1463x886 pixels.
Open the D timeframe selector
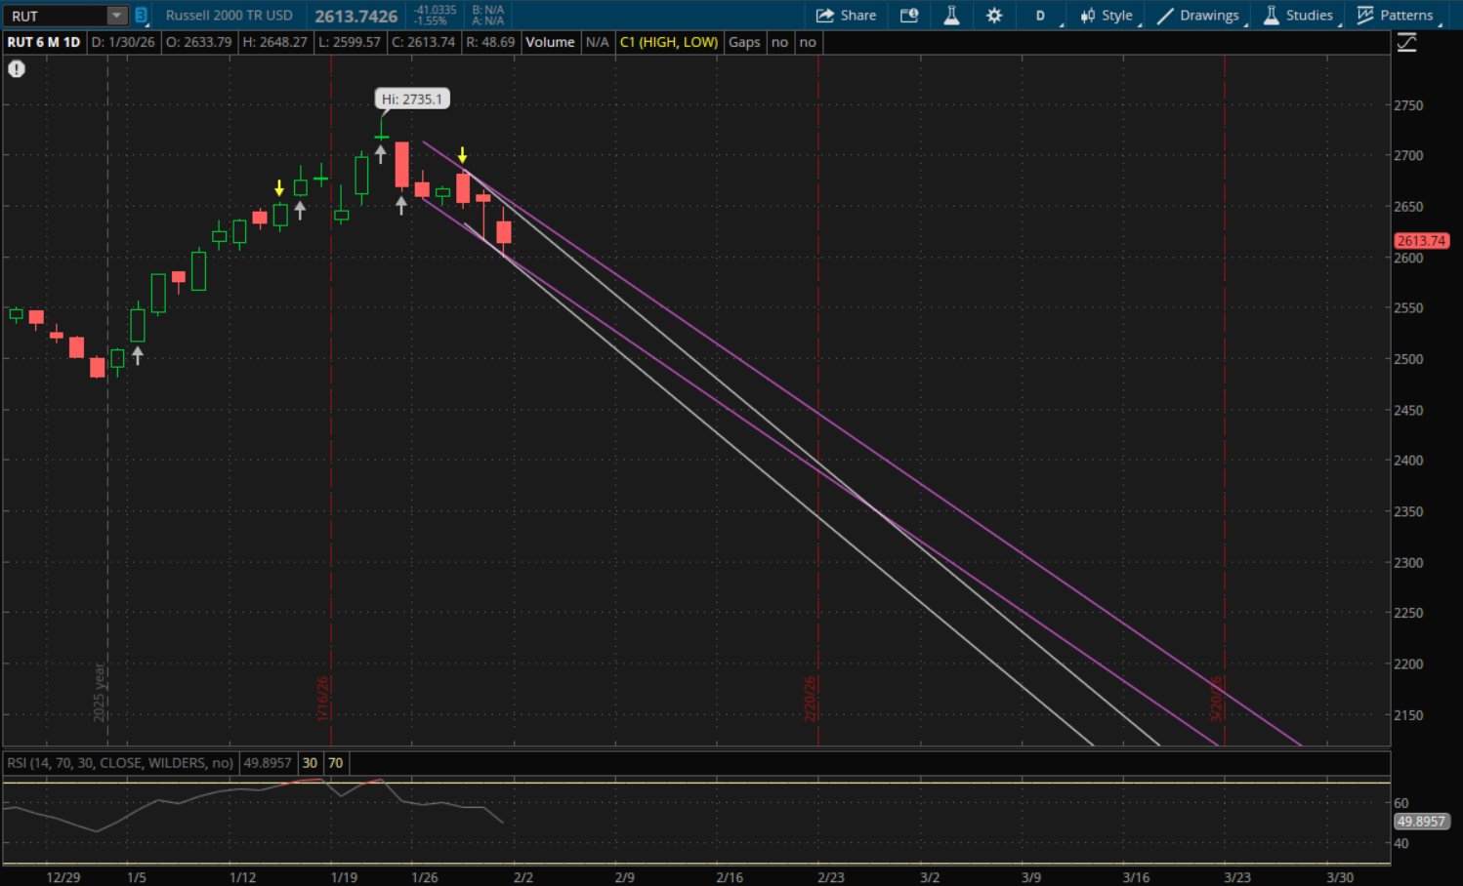tap(1041, 16)
